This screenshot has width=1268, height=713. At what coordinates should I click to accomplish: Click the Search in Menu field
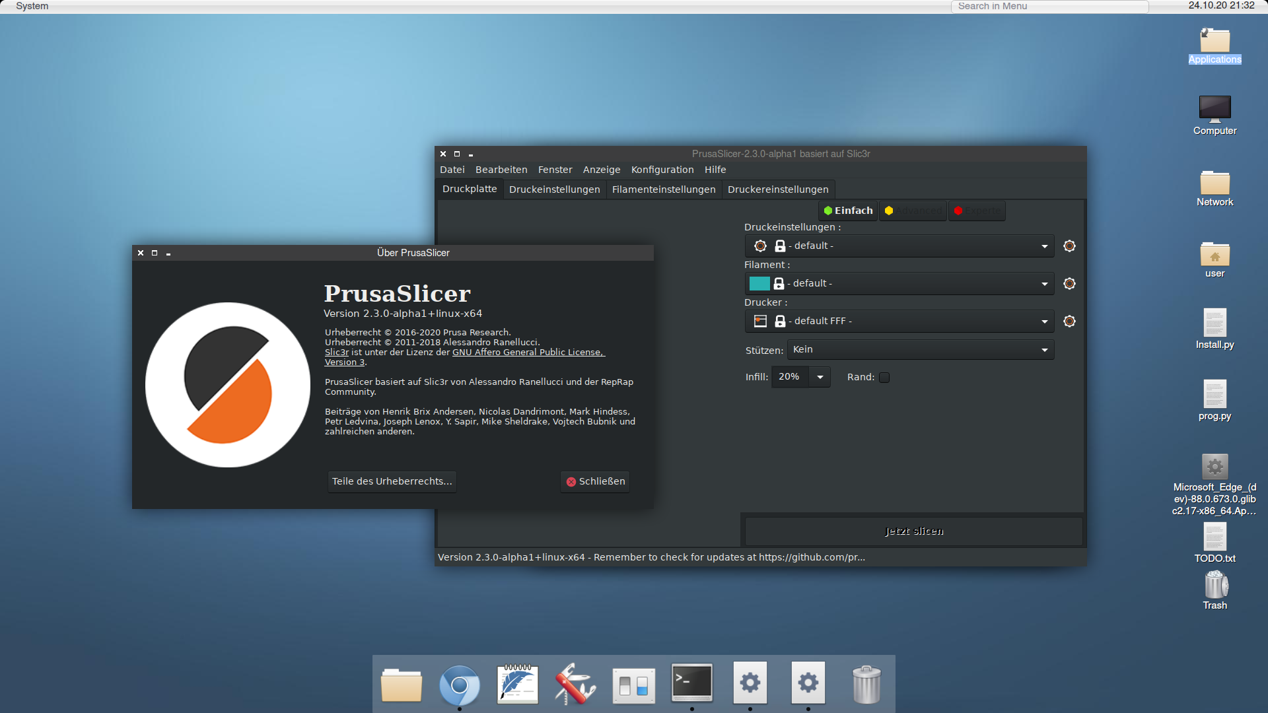[1049, 6]
